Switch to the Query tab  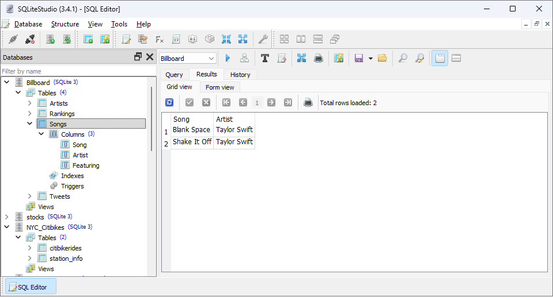click(174, 75)
